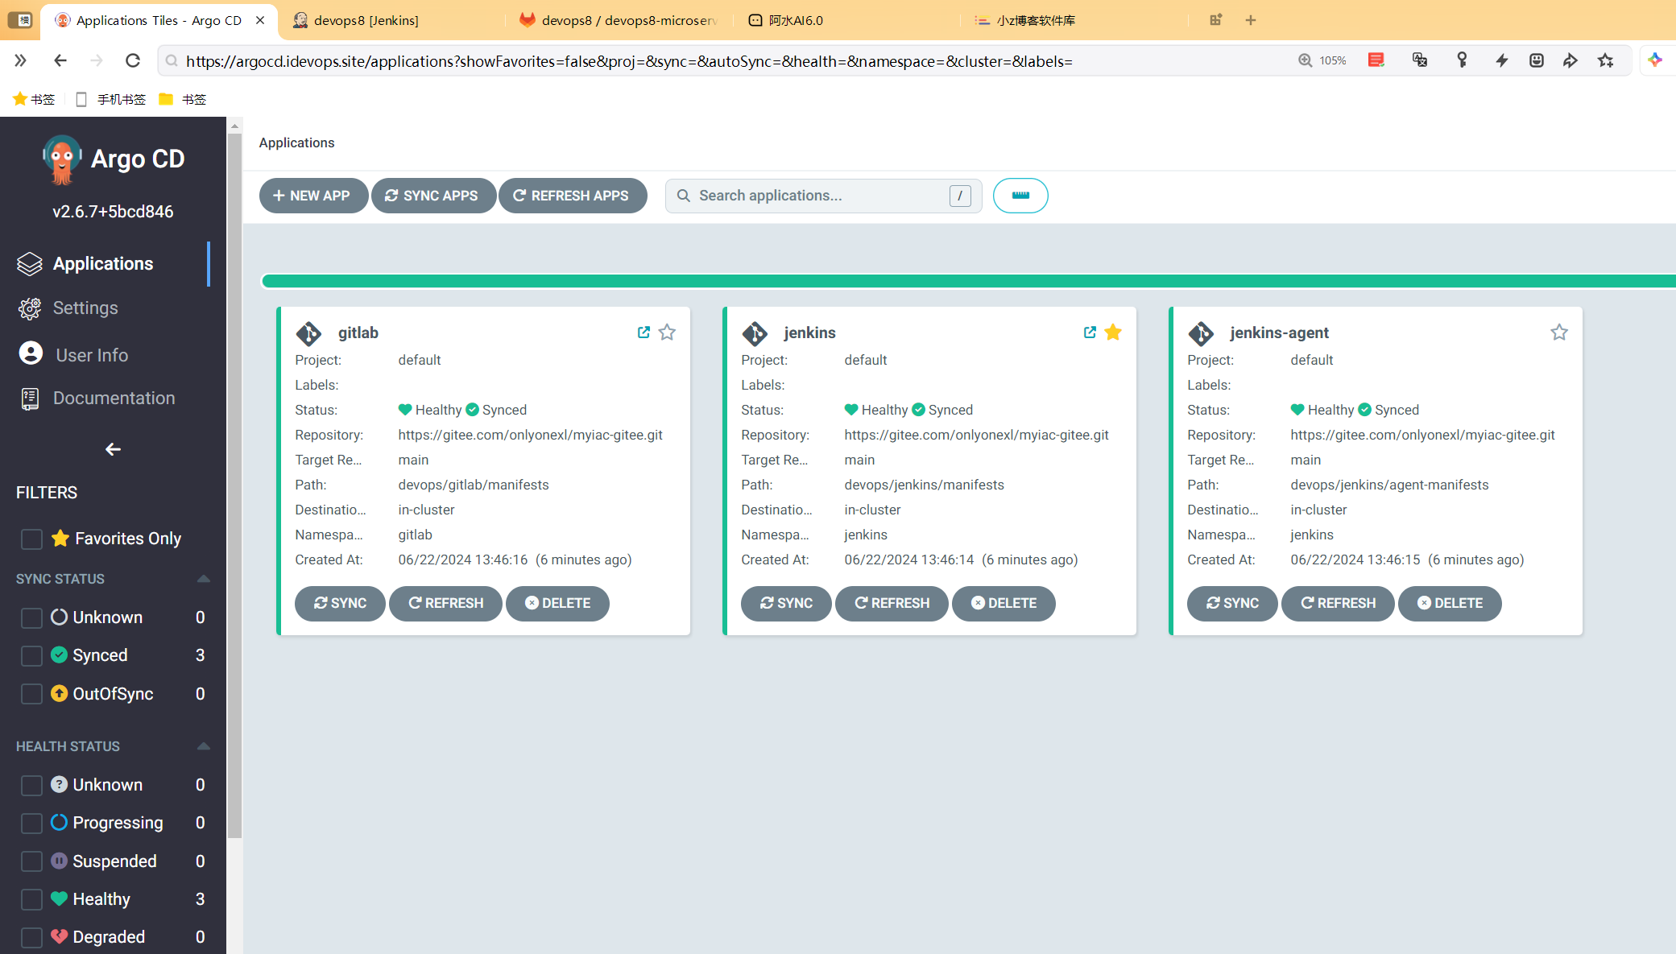Click the git icon on jenkins card
The image size is (1676, 954).
pos(755,333)
